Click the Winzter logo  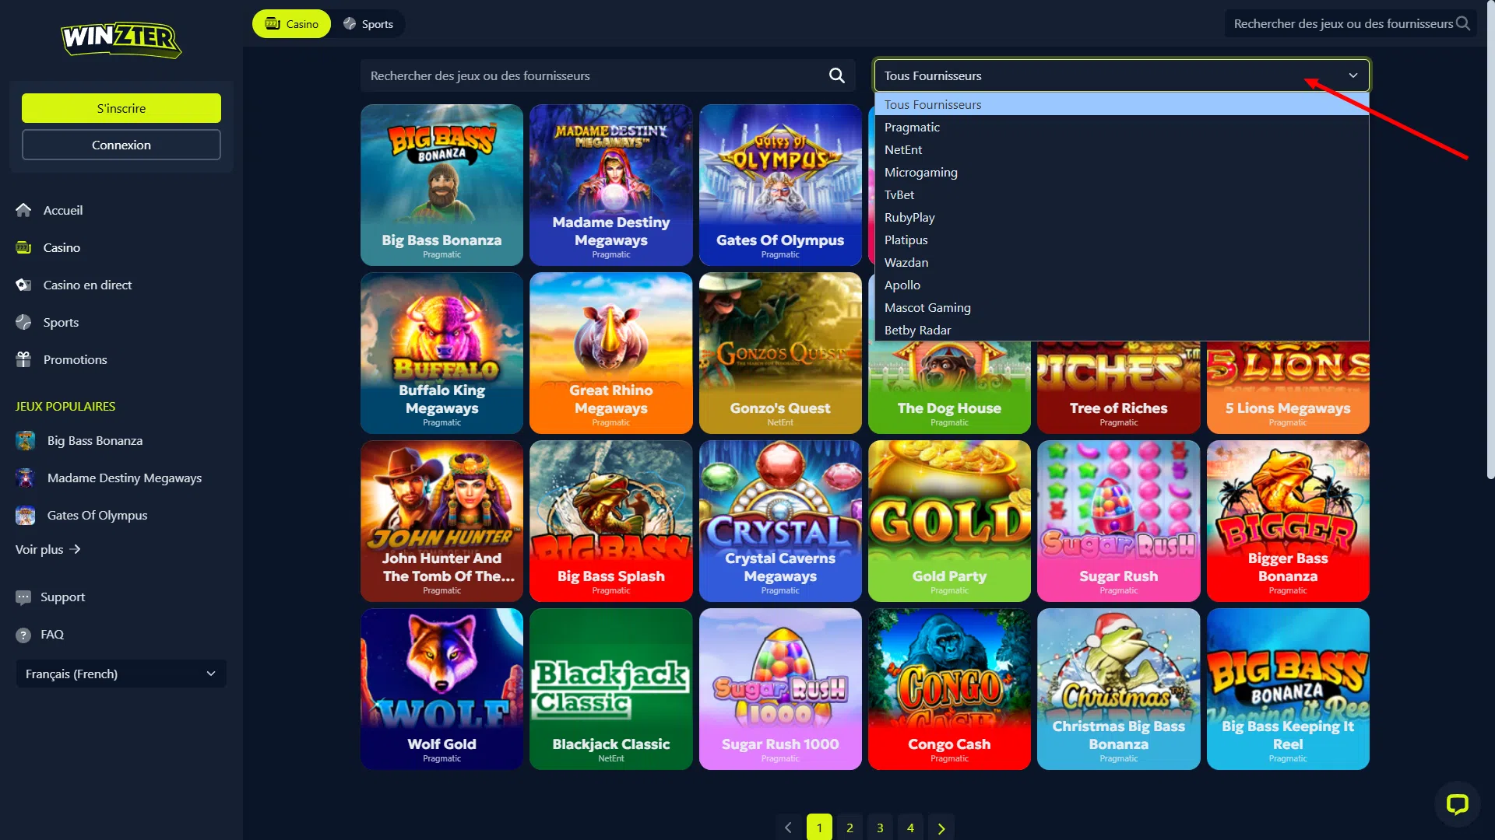121,40
